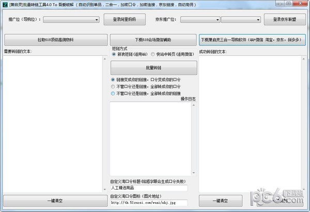Start conversion with 批量转链 button

tap(153, 68)
